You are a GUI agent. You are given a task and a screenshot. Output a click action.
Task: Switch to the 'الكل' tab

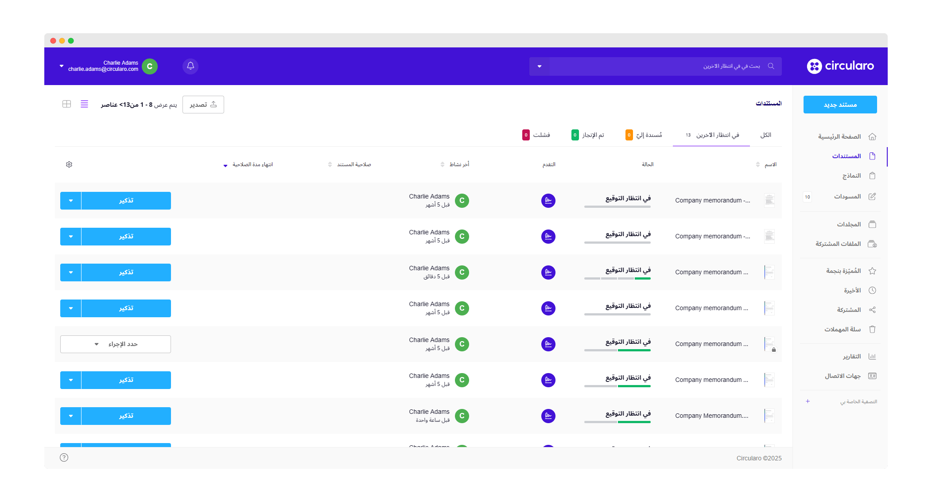click(x=765, y=135)
